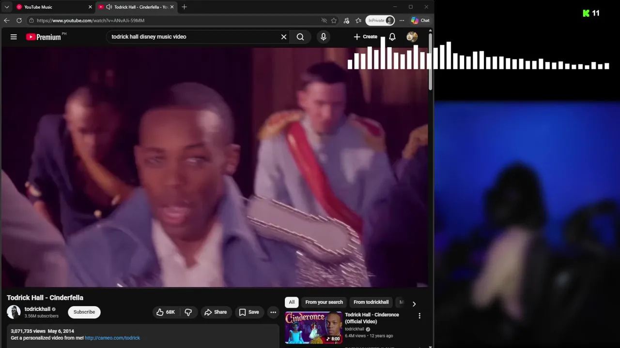Close the Todrick Hall Cinderfella tab
The image size is (620, 348).
click(171, 7)
